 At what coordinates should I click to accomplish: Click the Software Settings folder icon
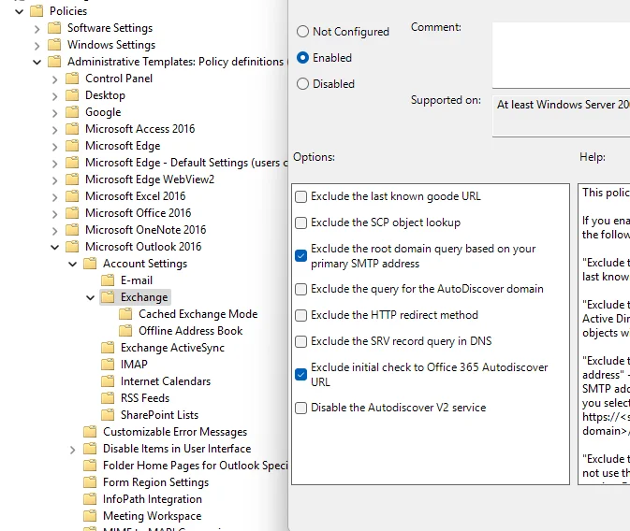coord(54,28)
